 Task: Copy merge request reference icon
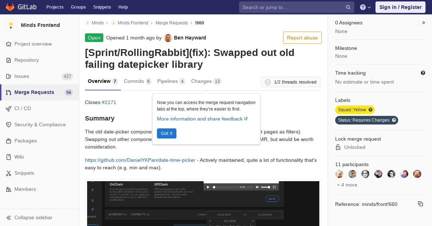[420, 204]
